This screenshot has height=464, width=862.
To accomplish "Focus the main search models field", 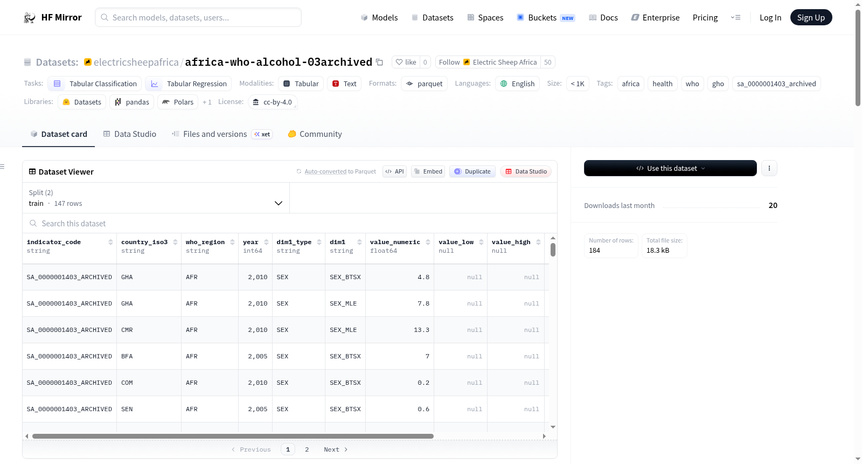I will [198, 17].
